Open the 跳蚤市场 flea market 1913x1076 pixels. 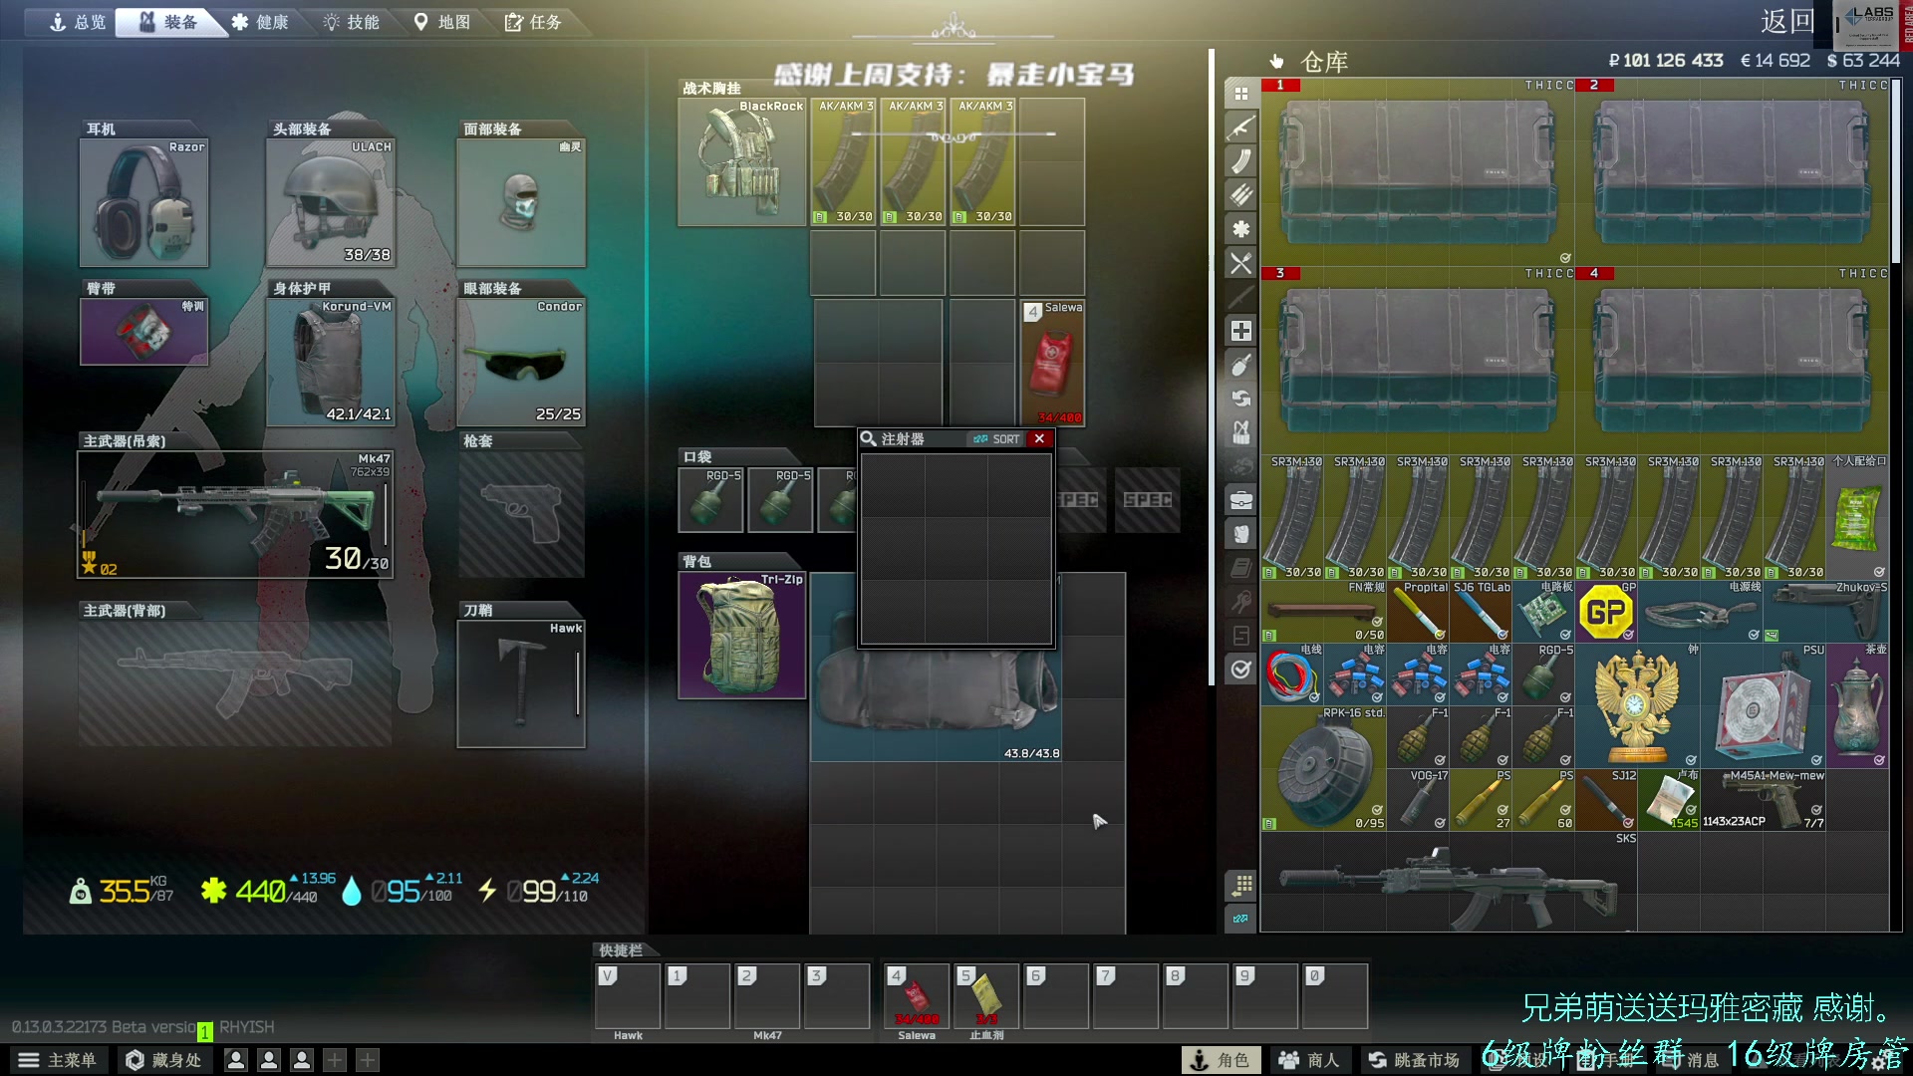(1414, 1060)
